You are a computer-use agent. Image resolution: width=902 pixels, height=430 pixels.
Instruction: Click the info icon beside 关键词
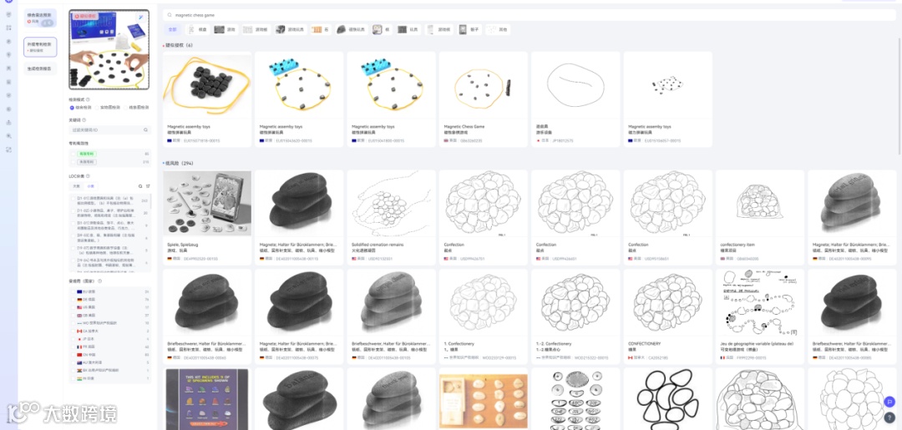point(84,120)
